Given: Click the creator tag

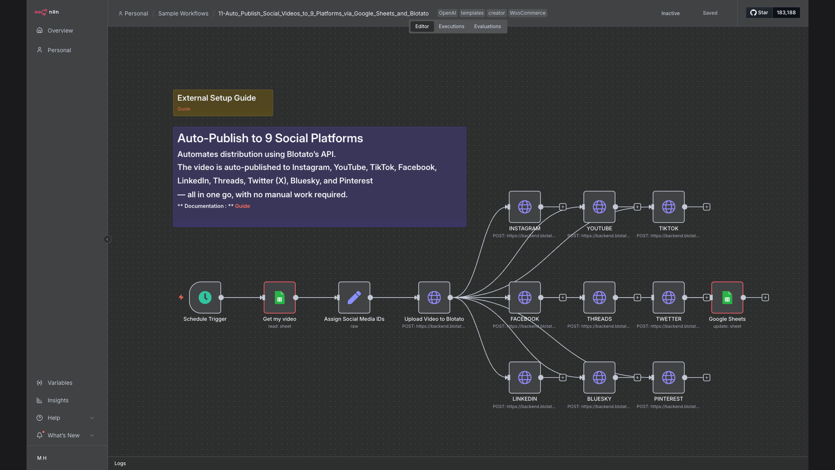Looking at the screenshot, I should (496, 13).
